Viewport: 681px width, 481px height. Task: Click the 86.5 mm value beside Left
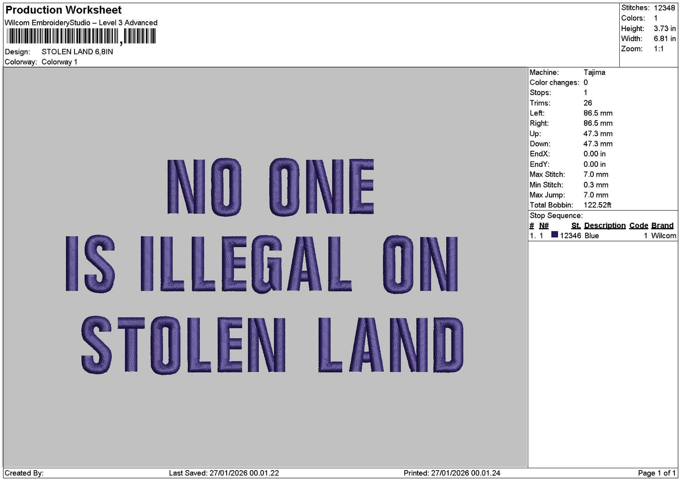click(x=598, y=114)
